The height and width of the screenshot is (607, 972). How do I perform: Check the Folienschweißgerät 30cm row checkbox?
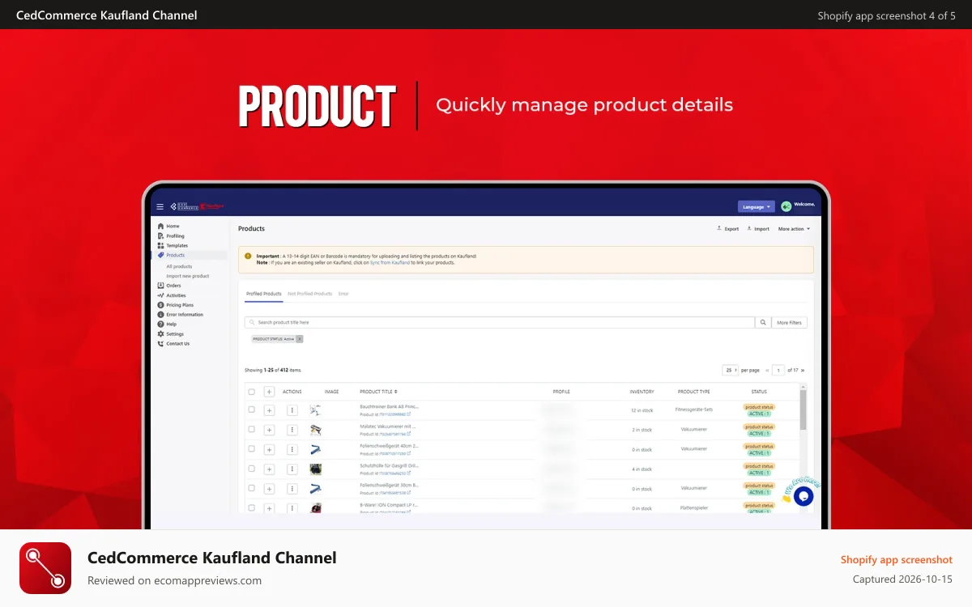(252, 489)
